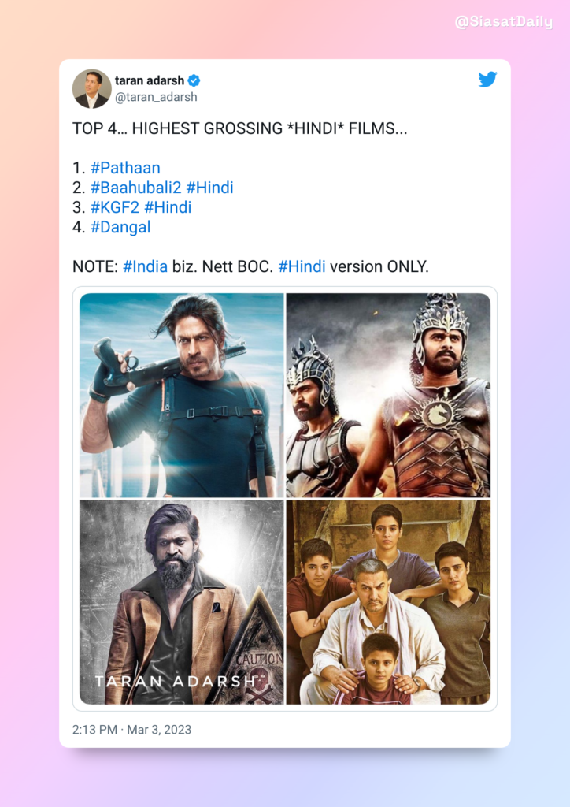Image resolution: width=570 pixels, height=807 pixels.
Task: Open the #Dangal hashtag
Action: tap(120, 227)
